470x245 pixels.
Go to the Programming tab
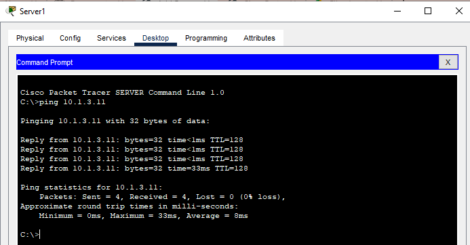206,38
